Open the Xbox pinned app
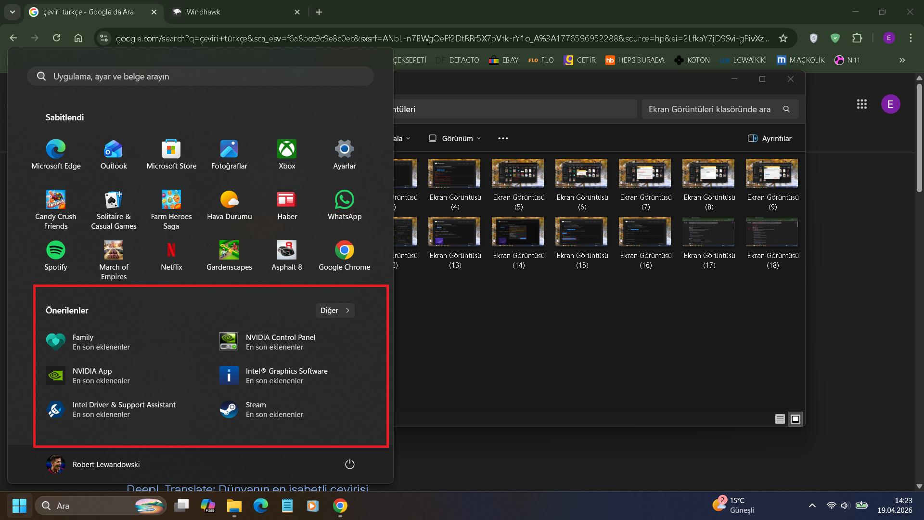Image resolution: width=924 pixels, height=520 pixels. (x=287, y=155)
